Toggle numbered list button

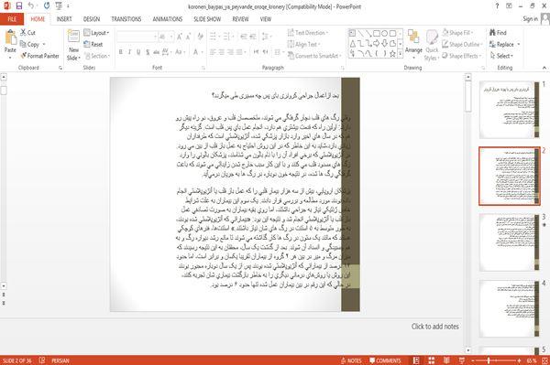pos(227,37)
